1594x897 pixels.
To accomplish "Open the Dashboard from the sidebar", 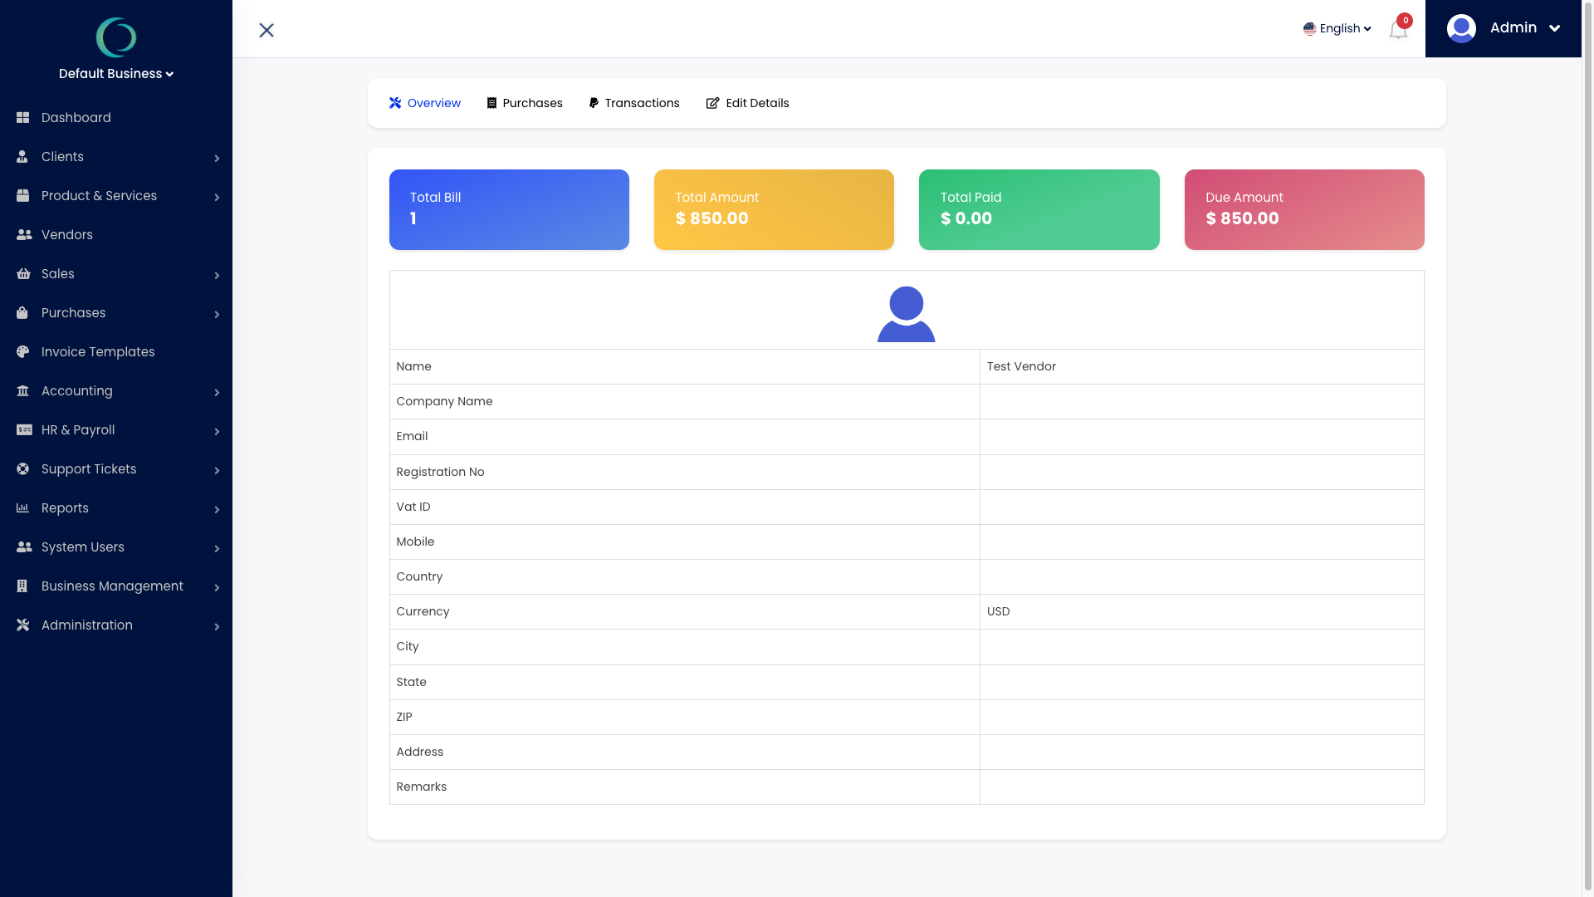I will click(x=76, y=117).
